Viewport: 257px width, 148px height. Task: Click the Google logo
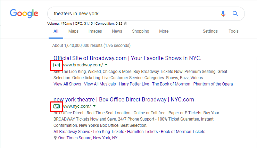tap(24, 14)
